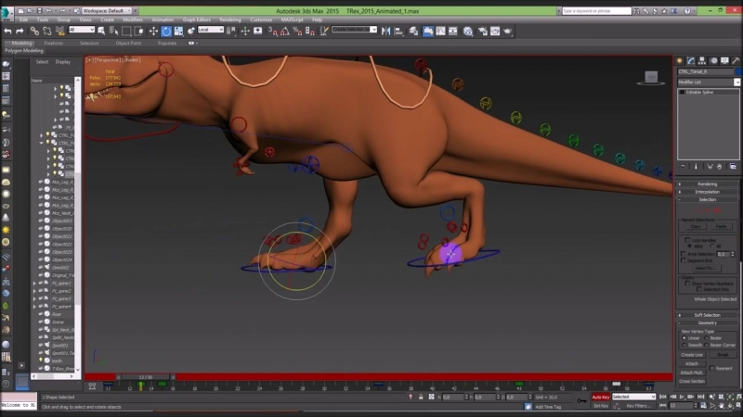Activate Bind to Space Warp tool
This screenshot has width=743, height=417.
point(59,32)
